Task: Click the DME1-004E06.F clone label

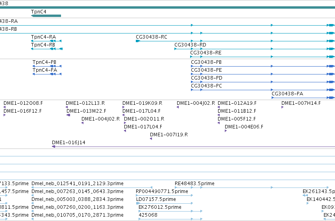Action: coord(244,127)
